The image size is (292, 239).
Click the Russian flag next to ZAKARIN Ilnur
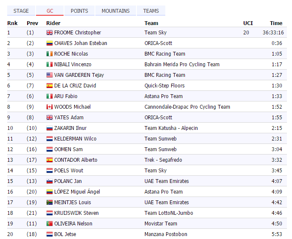point(49,128)
